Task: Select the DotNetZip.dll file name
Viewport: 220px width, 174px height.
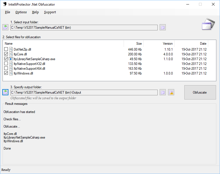Action: (22, 49)
